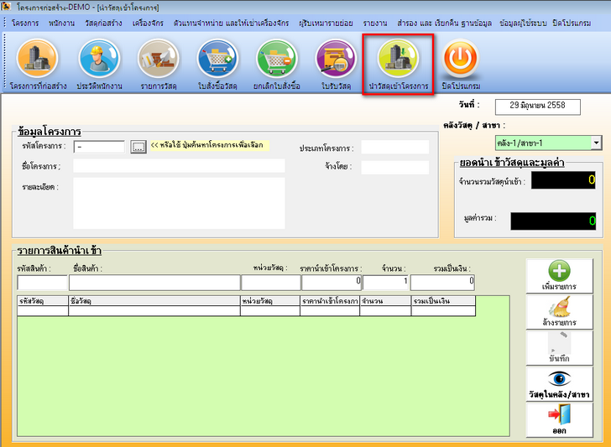Click the หน่วยวัสดุ input field
This screenshot has height=447, width=611.
271,283
